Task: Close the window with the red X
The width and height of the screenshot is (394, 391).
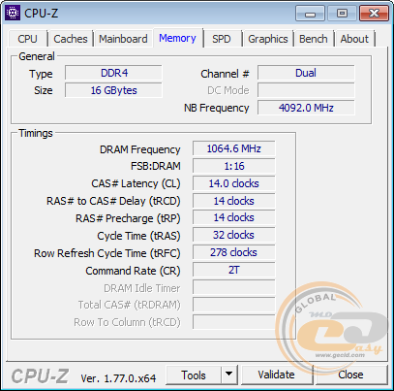Action: click(x=374, y=14)
